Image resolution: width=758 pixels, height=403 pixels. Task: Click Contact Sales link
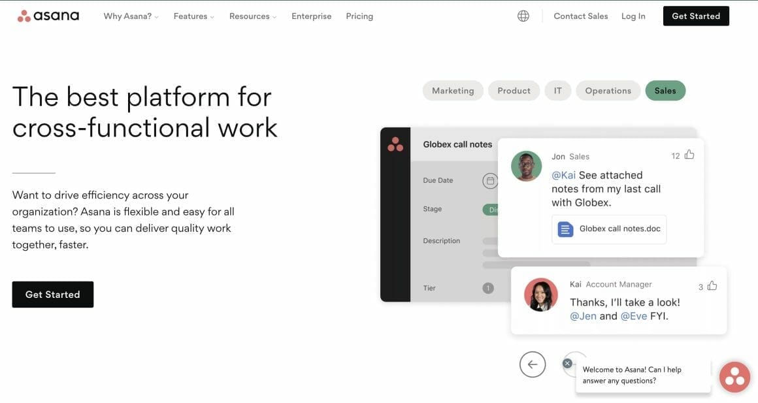point(580,16)
